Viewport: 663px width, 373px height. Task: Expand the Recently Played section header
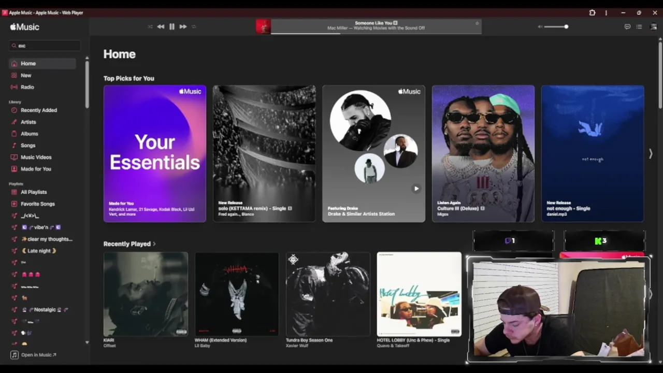tap(129, 244)
